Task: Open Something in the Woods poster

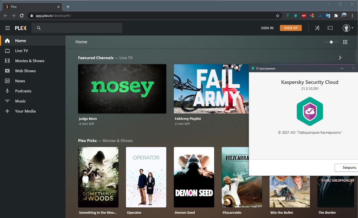Action: (x=98, y=177)
